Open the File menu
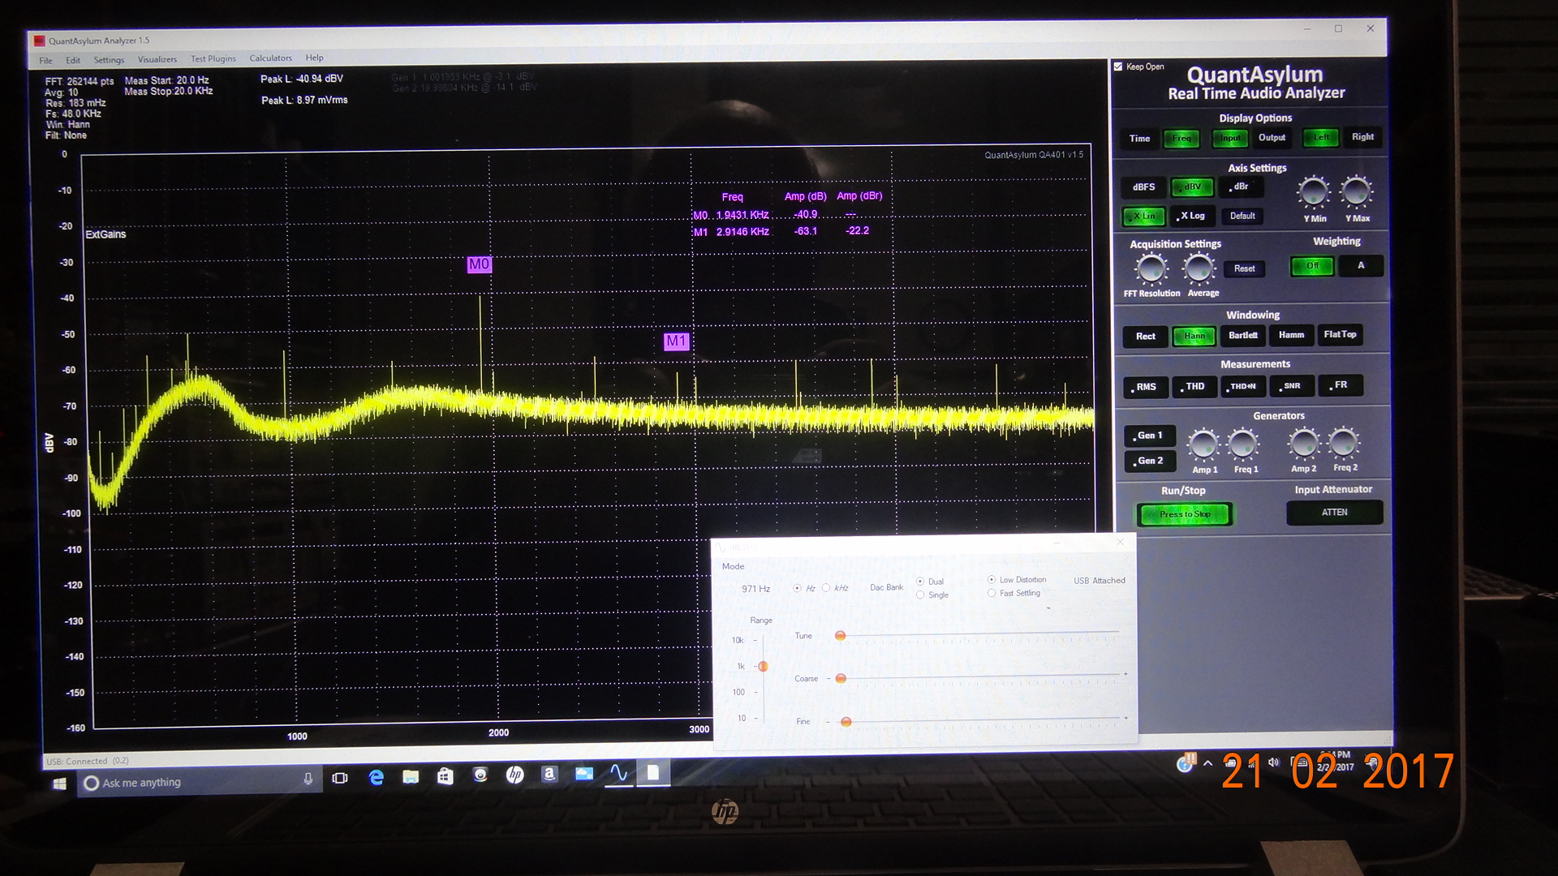Image resolution: width=1558 pixels, height=876 pixels. [45, 61]
